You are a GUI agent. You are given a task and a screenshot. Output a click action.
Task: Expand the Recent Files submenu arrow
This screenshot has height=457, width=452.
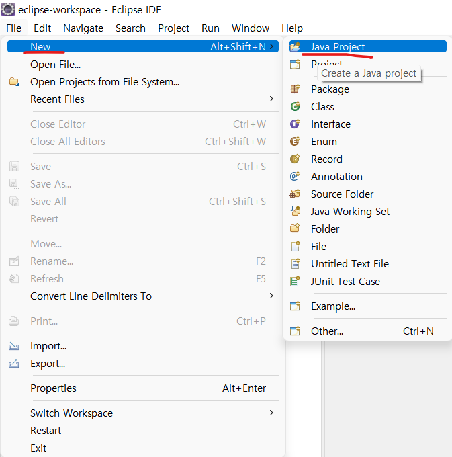(271, 99)
